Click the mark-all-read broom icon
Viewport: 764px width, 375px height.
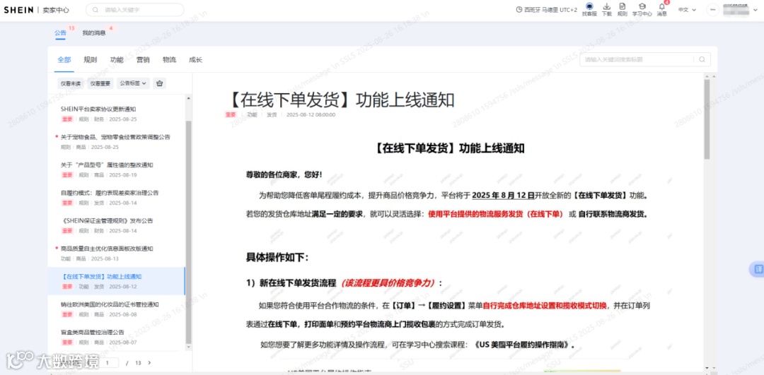tap(159, 83)
